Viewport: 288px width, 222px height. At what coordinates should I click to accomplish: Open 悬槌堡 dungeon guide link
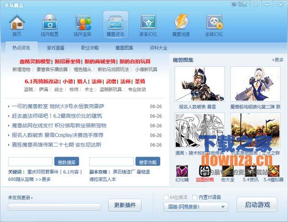point(143,172)
